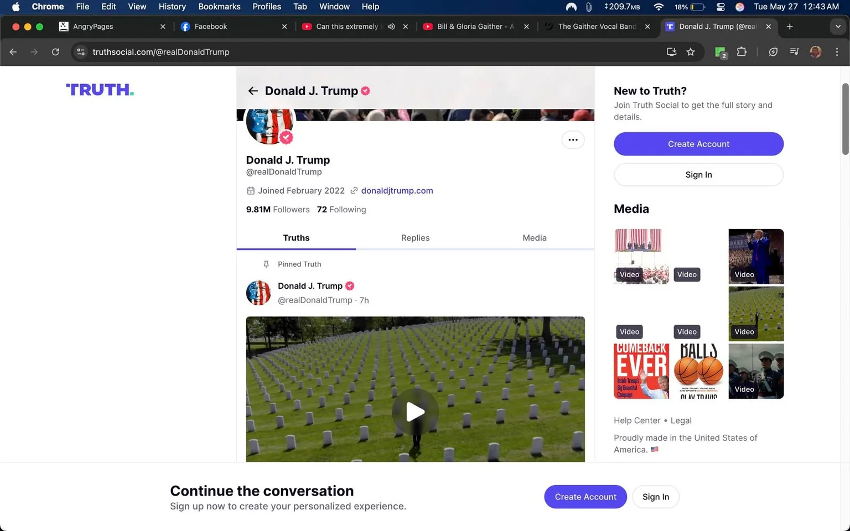
Task: Open new browser tab with plus
Action: (790, 27)
